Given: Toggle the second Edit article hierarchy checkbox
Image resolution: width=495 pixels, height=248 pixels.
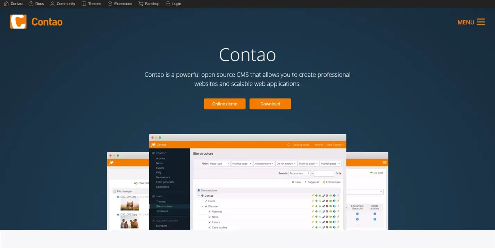Looking at the screenshot, I should 357,219.
